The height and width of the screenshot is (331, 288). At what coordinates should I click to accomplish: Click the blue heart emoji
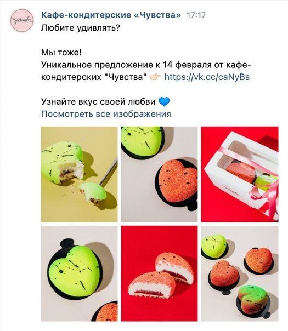click(164, 102)
